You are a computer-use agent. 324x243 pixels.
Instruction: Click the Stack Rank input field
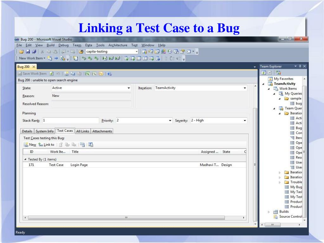pos(71,120)
